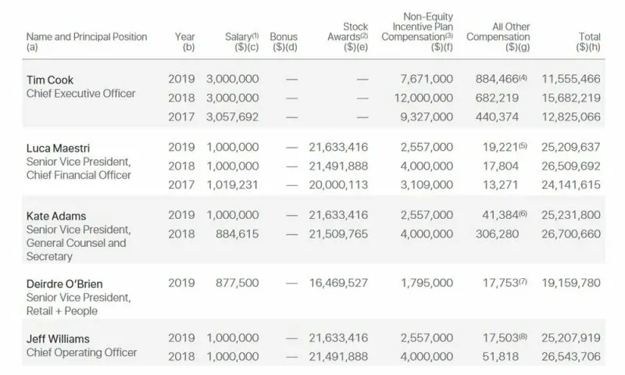Select the Chief Executive Officer title

[x=81, y=93]
